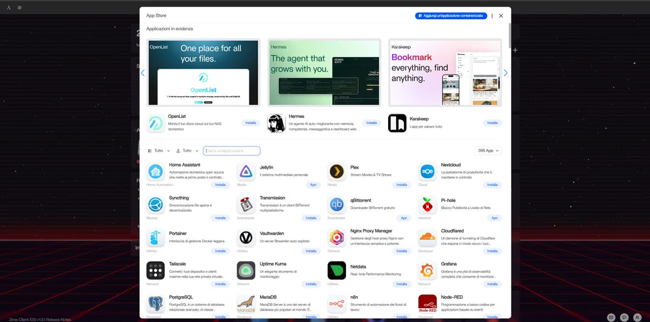Expand the 398 App dropdown
The image size is (650, 322).
(x=488, y=151)
